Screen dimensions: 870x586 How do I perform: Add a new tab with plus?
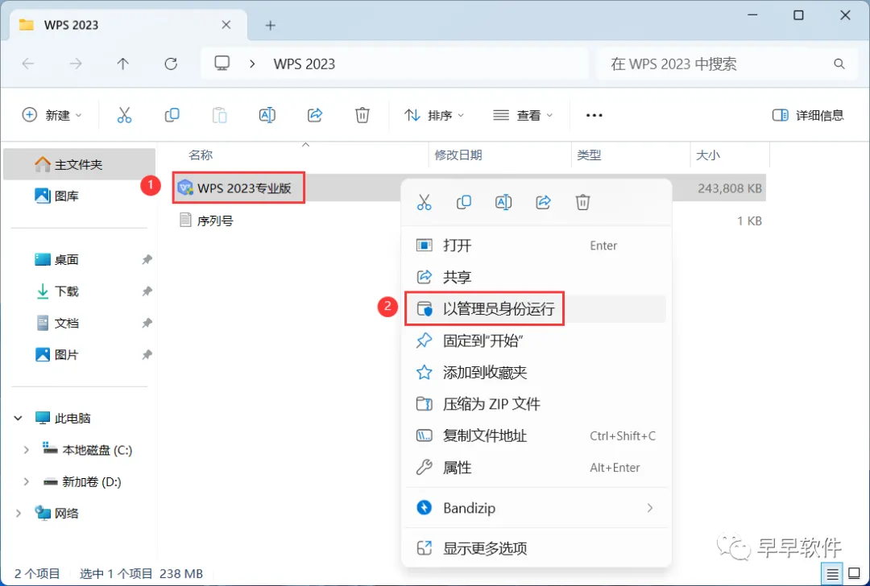pos(270,25)
